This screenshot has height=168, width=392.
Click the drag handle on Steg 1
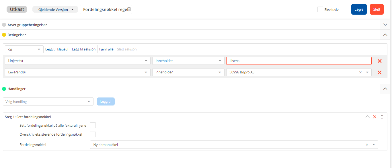point(382,117)
